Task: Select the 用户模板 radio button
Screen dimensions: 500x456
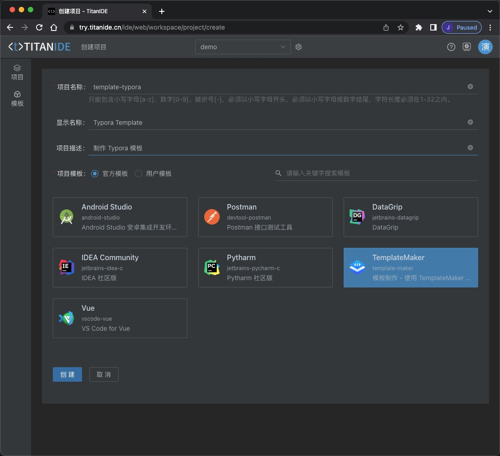Action: 139,174
